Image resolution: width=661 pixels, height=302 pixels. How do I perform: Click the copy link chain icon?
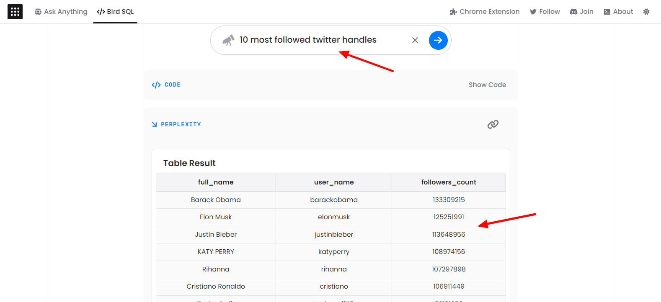(493, 124)
